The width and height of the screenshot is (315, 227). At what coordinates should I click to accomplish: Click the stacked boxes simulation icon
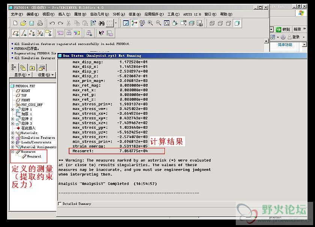(x=69, y=33)
